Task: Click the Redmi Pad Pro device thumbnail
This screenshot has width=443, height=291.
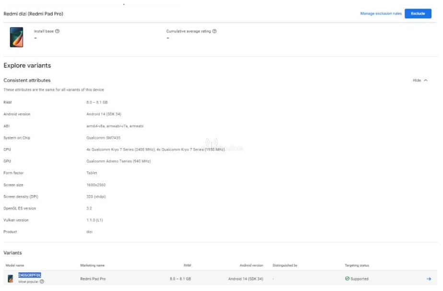Action: pos(16,37)
